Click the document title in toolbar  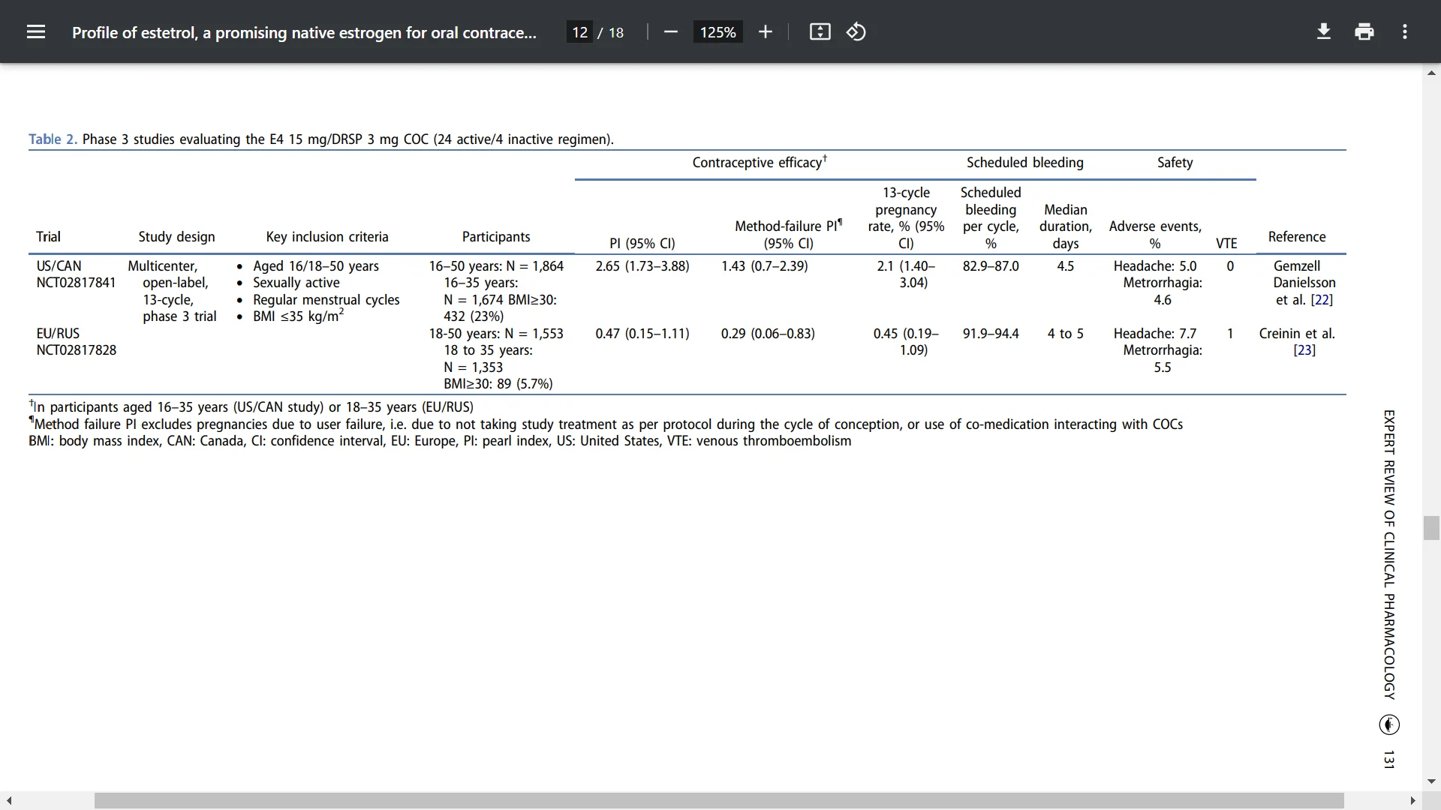(x=304, y=32)
